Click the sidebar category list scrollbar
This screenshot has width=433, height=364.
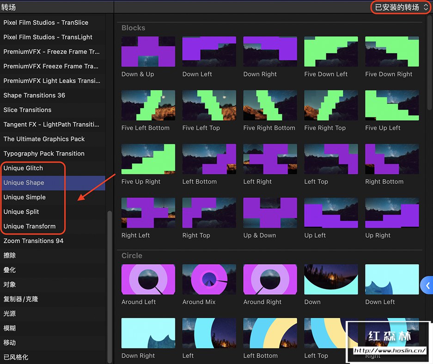(110, 286)
